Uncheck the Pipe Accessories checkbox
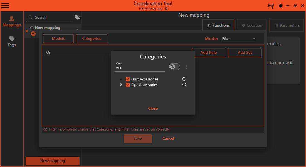This screenshot has width=306, height=167. click(127, 85)
